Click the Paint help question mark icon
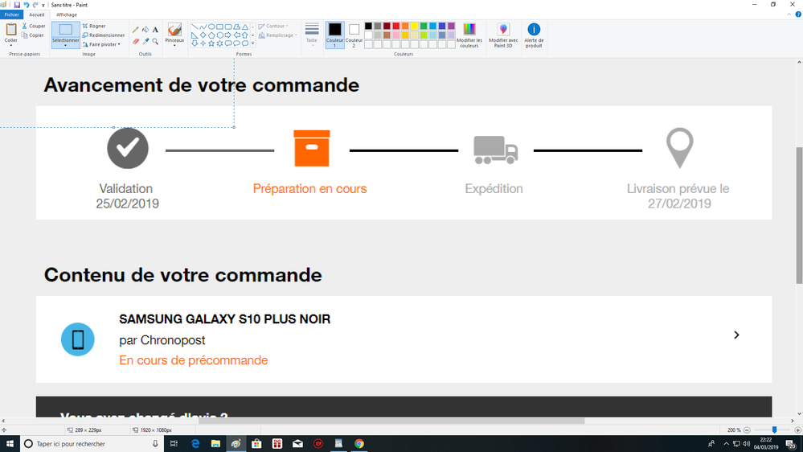Viewport: 803px width, 452px height. tap(798, 14)
